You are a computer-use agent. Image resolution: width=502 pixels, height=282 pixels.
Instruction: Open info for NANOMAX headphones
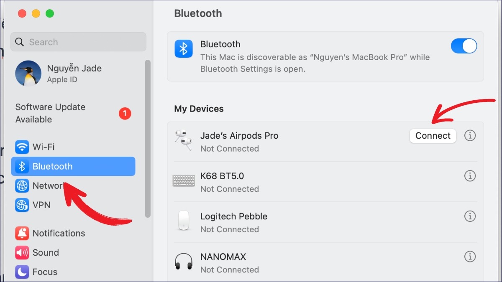[x=470, y=256]
